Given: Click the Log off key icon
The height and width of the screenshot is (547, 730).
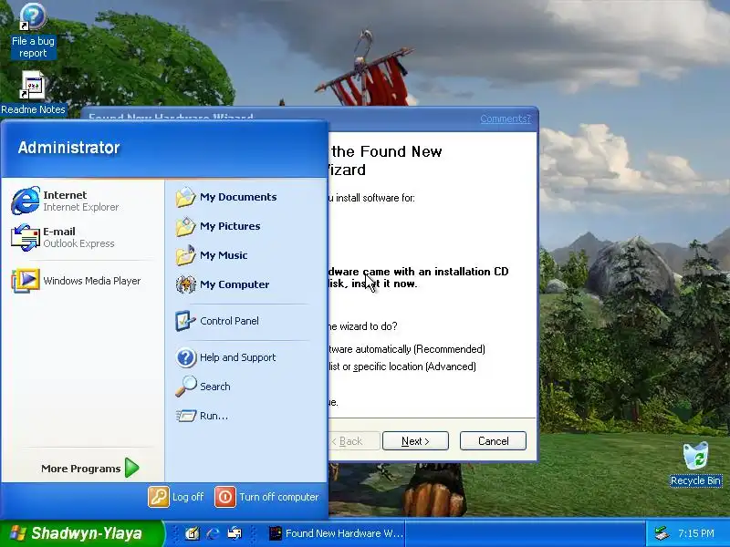Looking at the screenshot, I should (x=158, y=497).
